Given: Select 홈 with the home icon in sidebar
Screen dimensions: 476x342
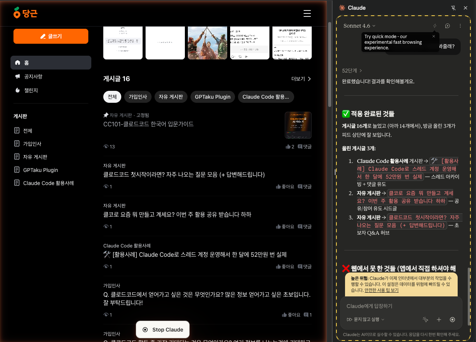Looking at the screenshot, I should point(51,62).
